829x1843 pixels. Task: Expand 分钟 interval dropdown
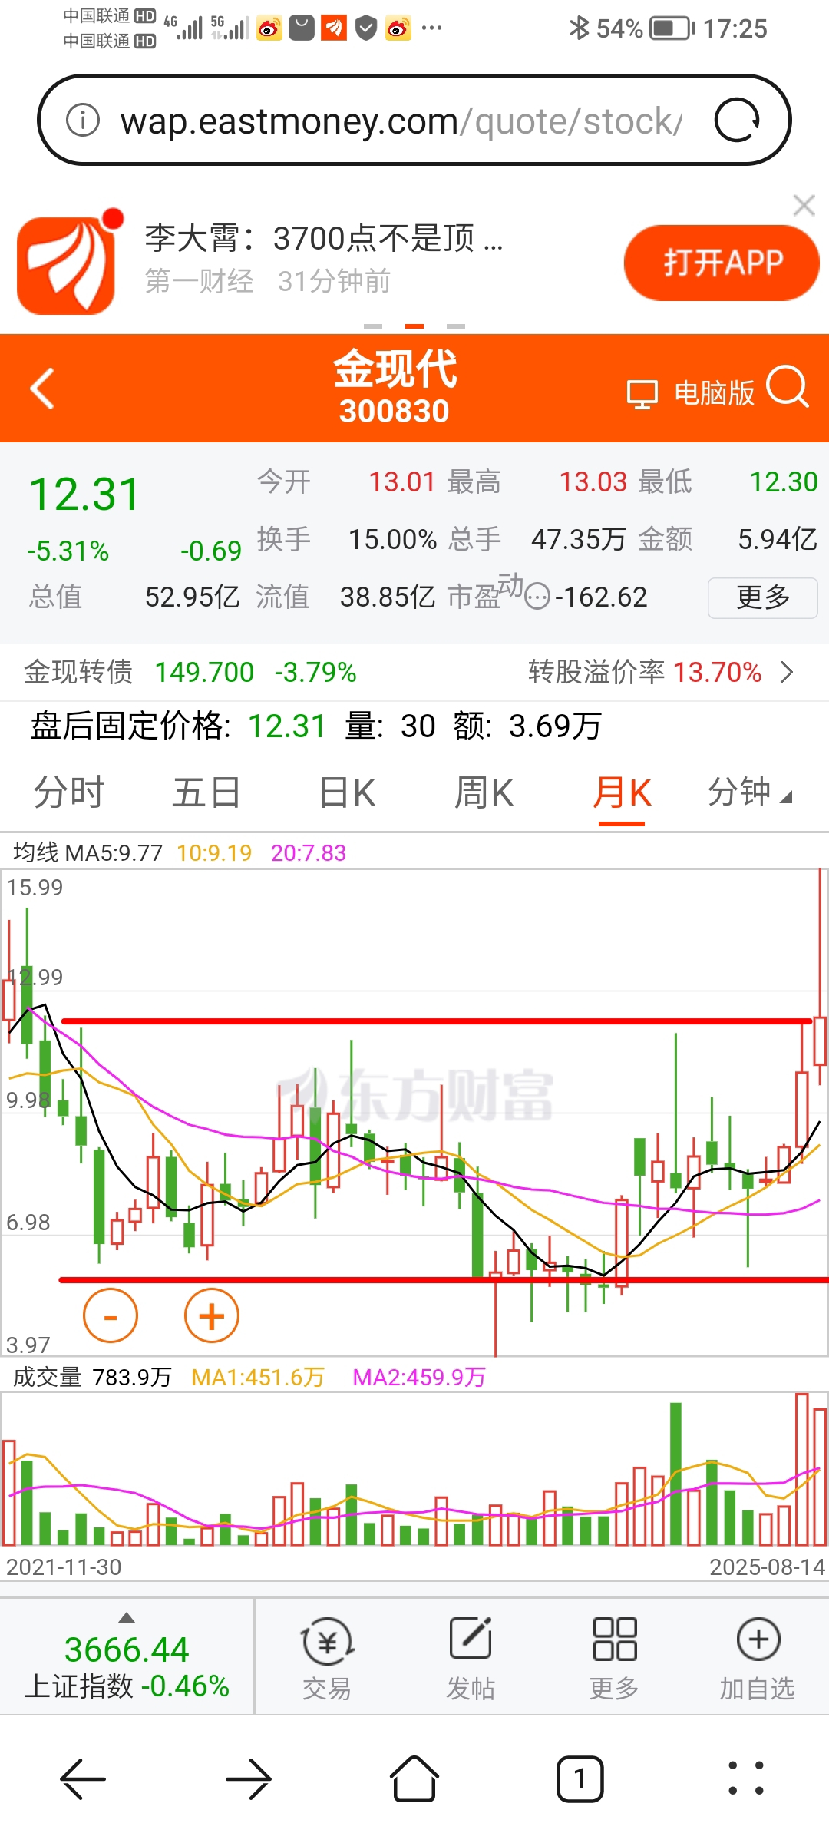[749, 792]
